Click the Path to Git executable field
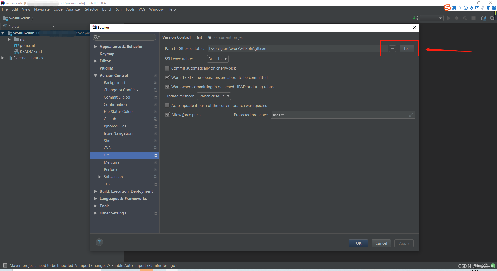 pyautogui.click(x=297, y=49)
